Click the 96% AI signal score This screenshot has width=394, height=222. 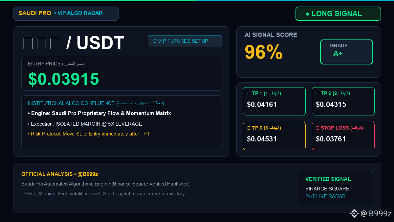pyautogui.click(x=264, y=52)
